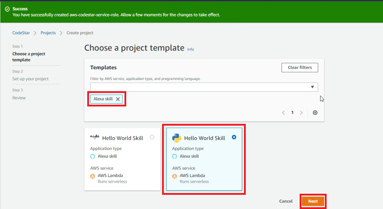Image resolution: width=383 pixels, height=209 pixels.
Task: Click the Clear filters button
Action: click(x=300, y=67)
